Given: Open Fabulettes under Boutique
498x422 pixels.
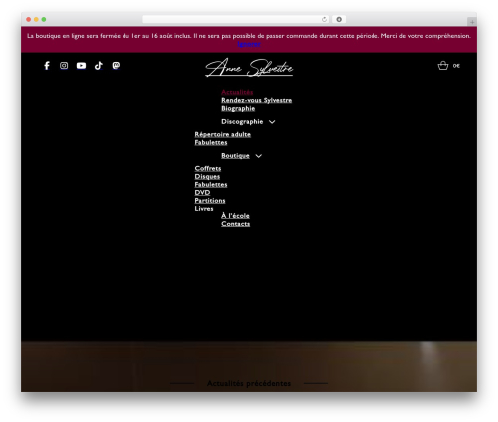Looking at the screenshot, I should (x=211, y=184).
